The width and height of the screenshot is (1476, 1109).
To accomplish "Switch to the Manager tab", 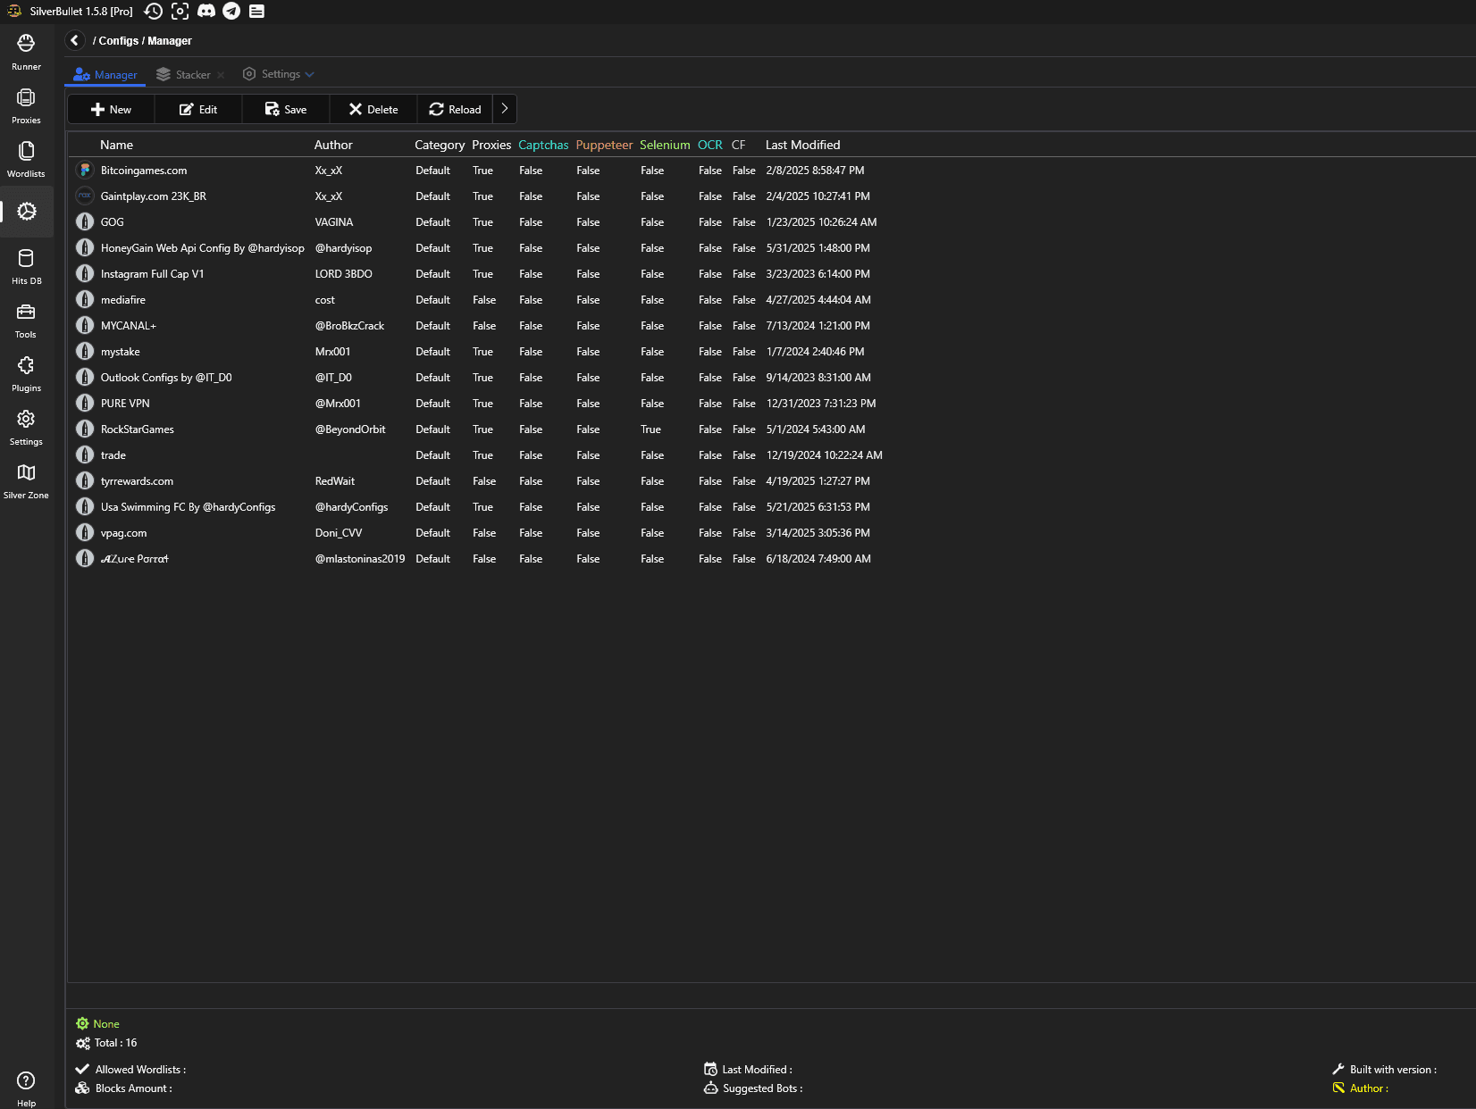I will pyautogui.click(x=105, y=75).
